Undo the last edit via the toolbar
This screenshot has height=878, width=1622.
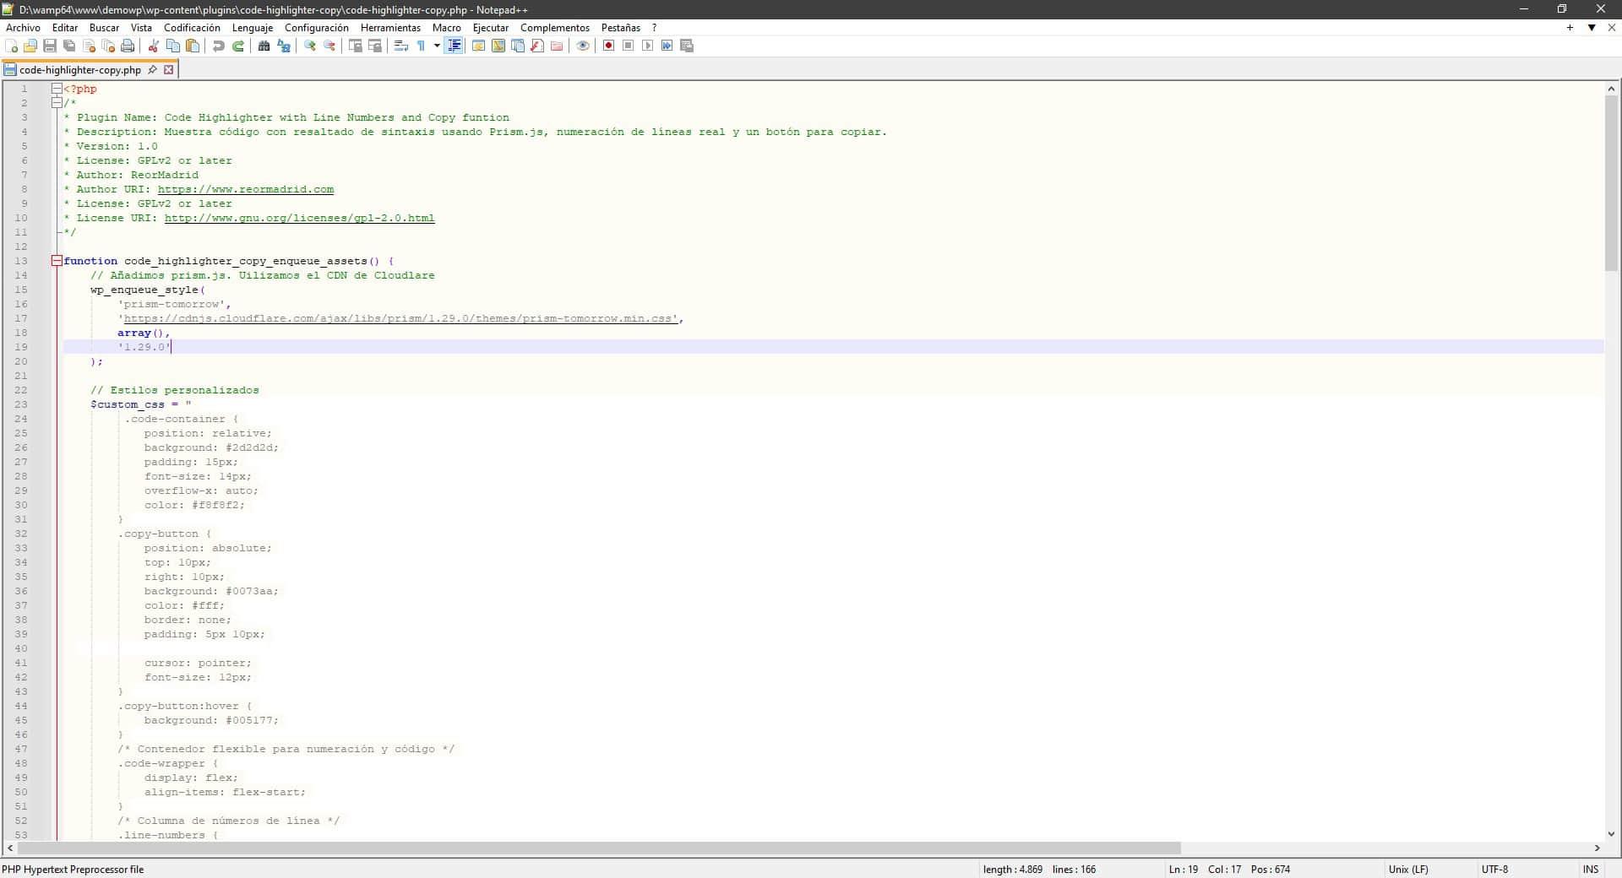tap(219, 46)
